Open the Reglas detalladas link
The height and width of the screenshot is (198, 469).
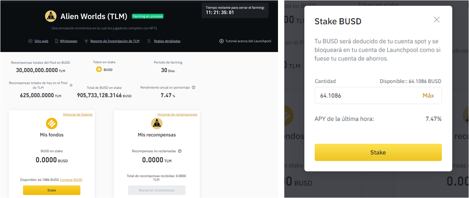167,41
